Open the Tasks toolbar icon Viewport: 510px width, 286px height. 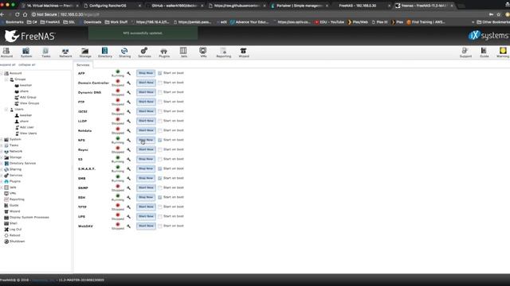[46, 52]
